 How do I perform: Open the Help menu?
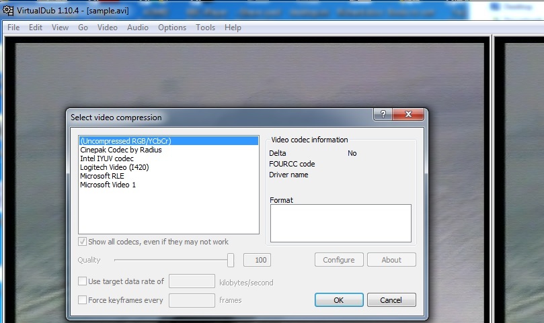(x=233, y=28)
